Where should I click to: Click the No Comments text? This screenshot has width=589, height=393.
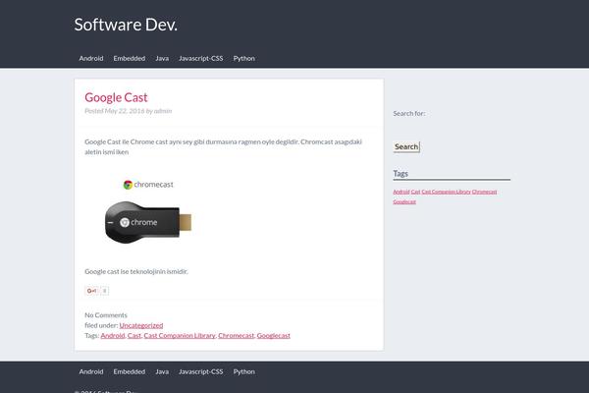[106, 315]
